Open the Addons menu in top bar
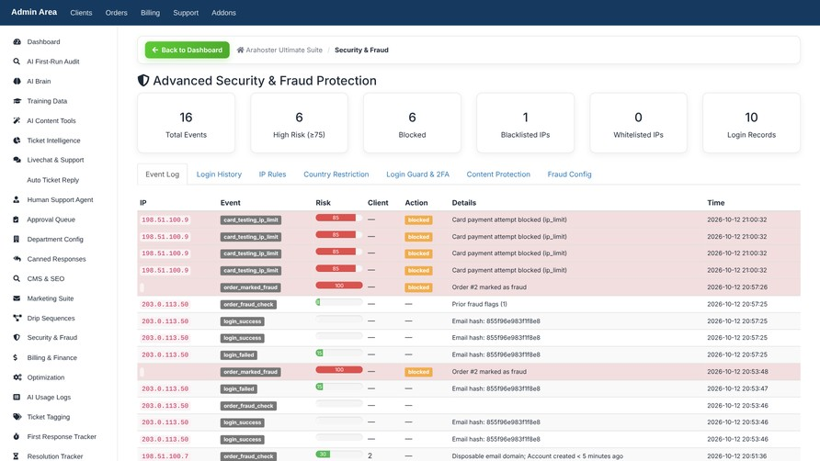Viewport: 820px width, 461px height. point(223,13)
